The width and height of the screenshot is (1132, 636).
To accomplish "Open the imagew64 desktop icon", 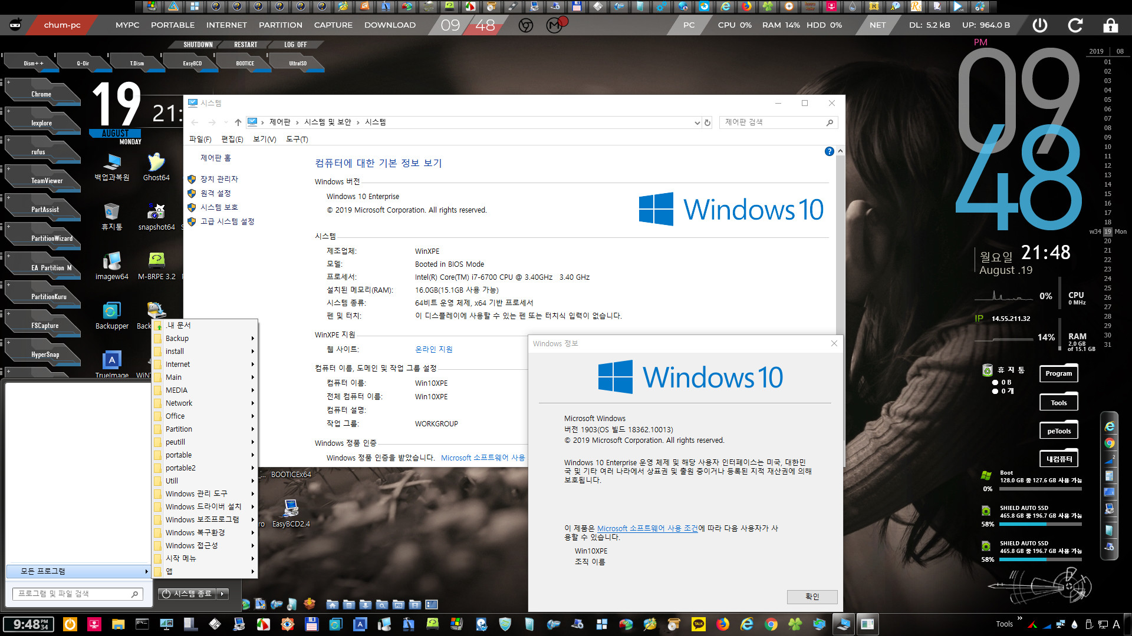I will click(111, 266).
